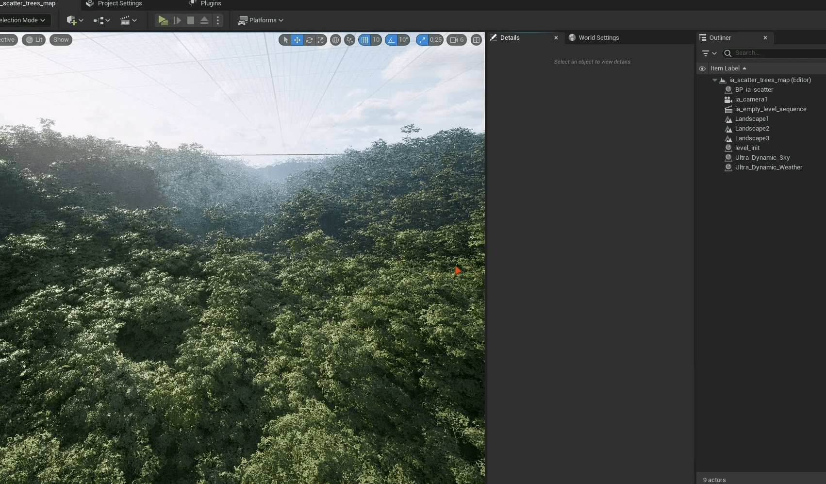The width and height of the screenshot is (826, 484).
Task: Open Outliner filter options dropdown
Action: [x=709, y=53]
